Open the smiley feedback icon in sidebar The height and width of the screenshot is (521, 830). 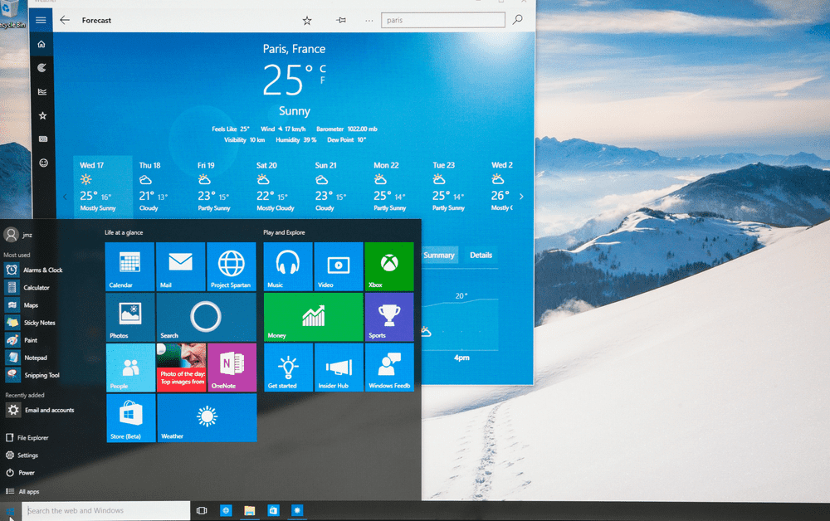(44, 163)
